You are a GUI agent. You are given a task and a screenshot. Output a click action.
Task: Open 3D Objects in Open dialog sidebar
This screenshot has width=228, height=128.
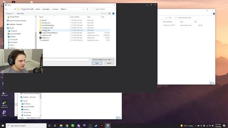pyautogui.click(x=14, y=31)
